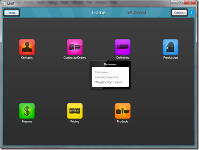Click the Deliveries popup header
199x150 pixels.
110,64
